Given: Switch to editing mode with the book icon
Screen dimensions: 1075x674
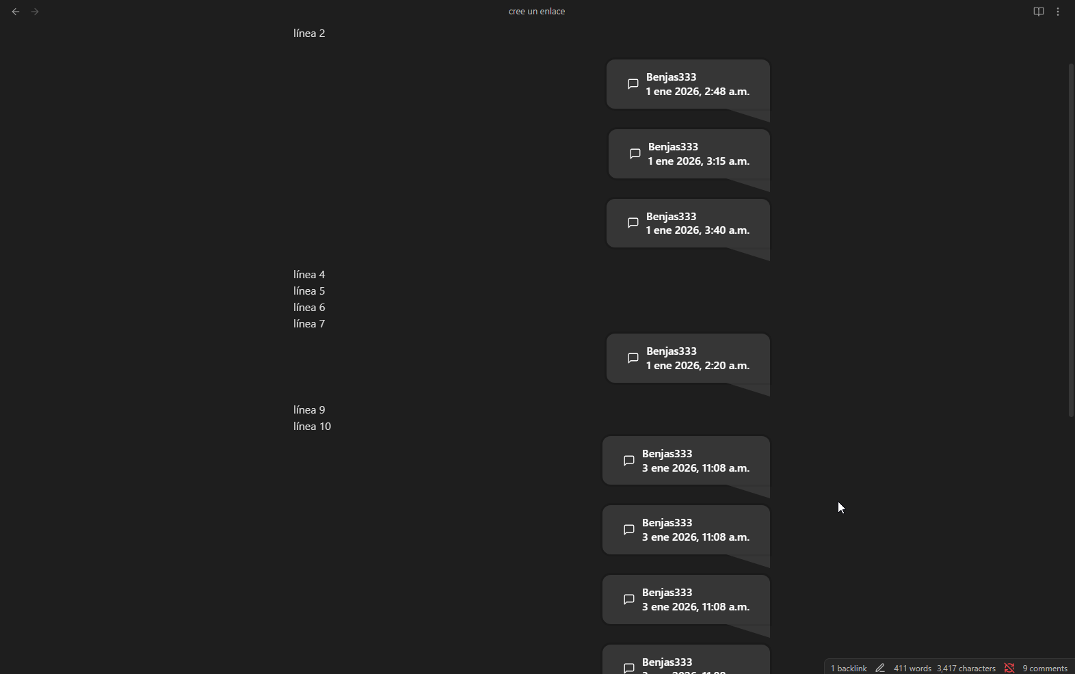Looking at the screenshot, I should pos(1039,11).
